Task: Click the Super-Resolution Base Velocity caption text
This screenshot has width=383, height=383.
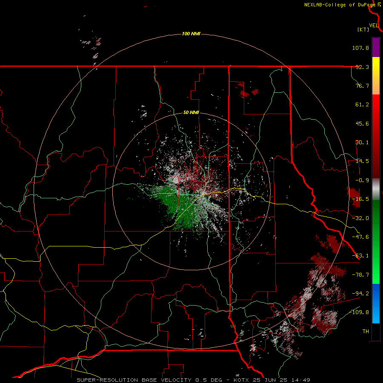Action: click(x=194, y=380)
